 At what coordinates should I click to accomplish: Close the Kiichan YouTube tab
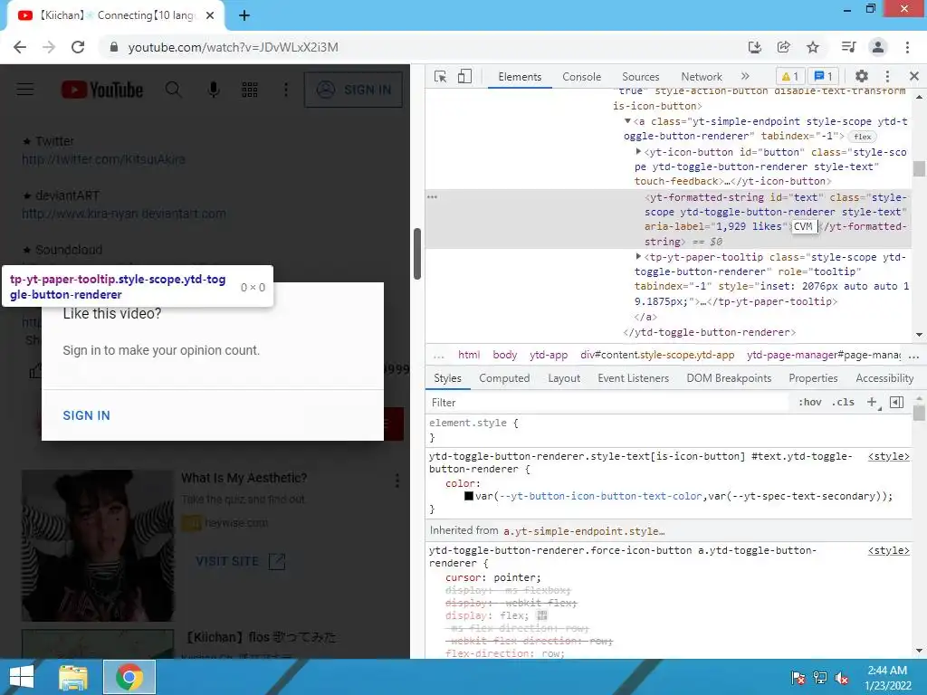210,16
